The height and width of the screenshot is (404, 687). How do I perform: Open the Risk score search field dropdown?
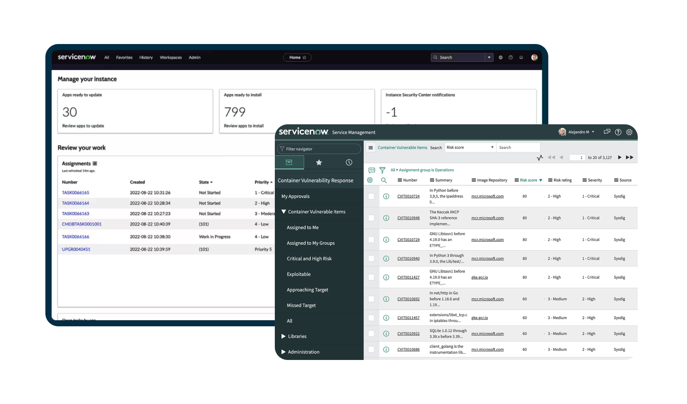tap(470, 148)
